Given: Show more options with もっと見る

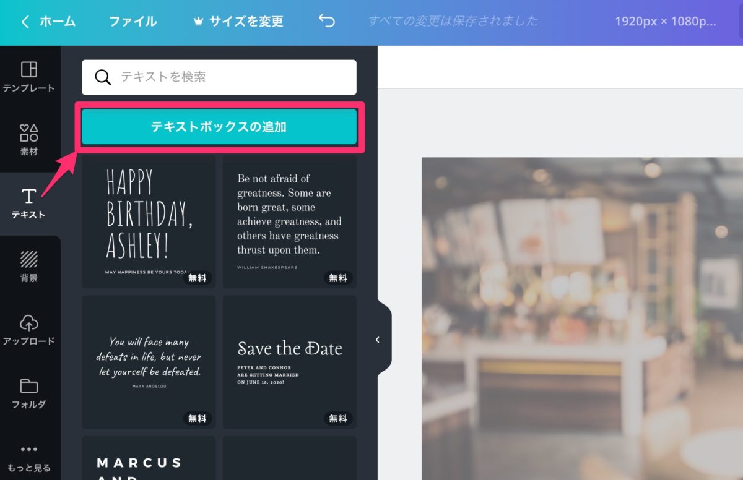Looking at the screenshot, I should click(x=29, y=458).
